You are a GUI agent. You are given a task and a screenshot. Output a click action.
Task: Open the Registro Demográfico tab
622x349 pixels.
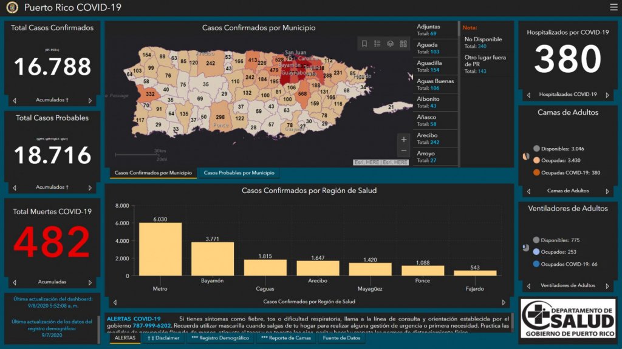pos(220,338)
